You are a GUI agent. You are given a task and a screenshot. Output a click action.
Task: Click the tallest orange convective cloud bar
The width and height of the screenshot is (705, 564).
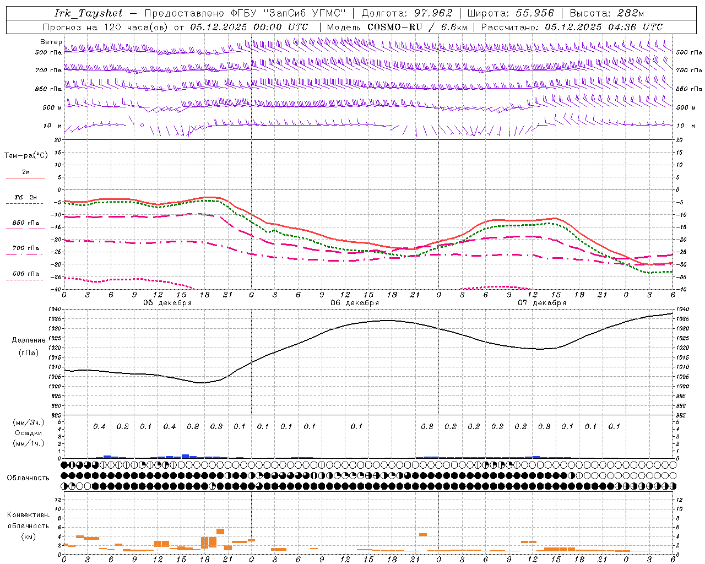click(204, 543)
